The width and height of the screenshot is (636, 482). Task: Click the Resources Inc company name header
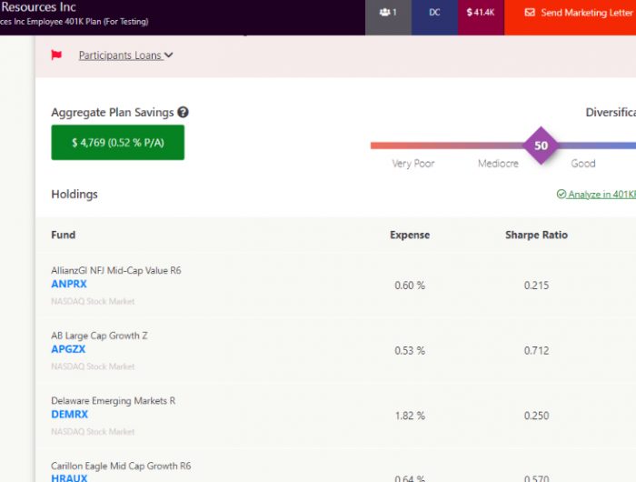pos(38,7)
